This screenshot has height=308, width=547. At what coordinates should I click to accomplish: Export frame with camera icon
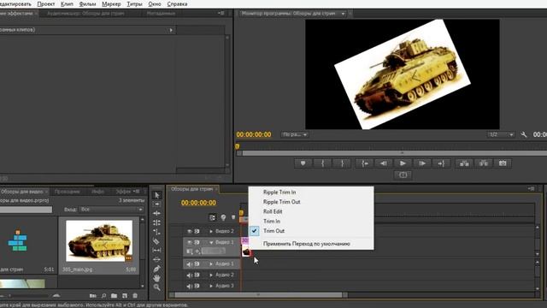pyautogui.click(x=503, y=163)
